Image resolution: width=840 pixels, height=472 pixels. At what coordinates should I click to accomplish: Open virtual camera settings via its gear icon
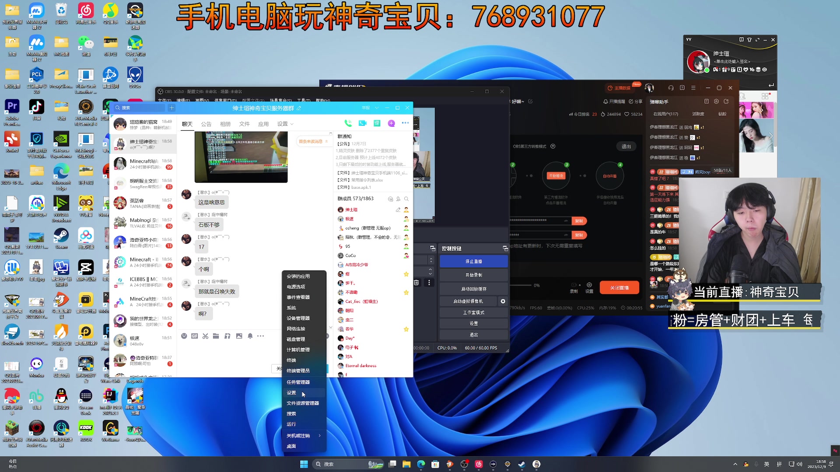click(503, 301)
